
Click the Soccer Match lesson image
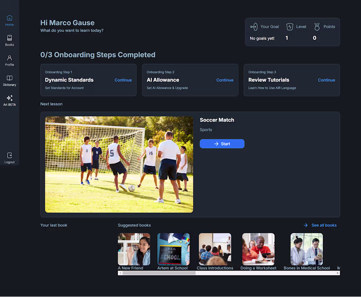119,164
